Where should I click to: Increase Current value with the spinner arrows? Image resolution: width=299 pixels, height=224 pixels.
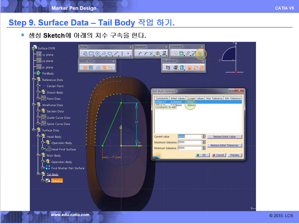coord(204,135)
